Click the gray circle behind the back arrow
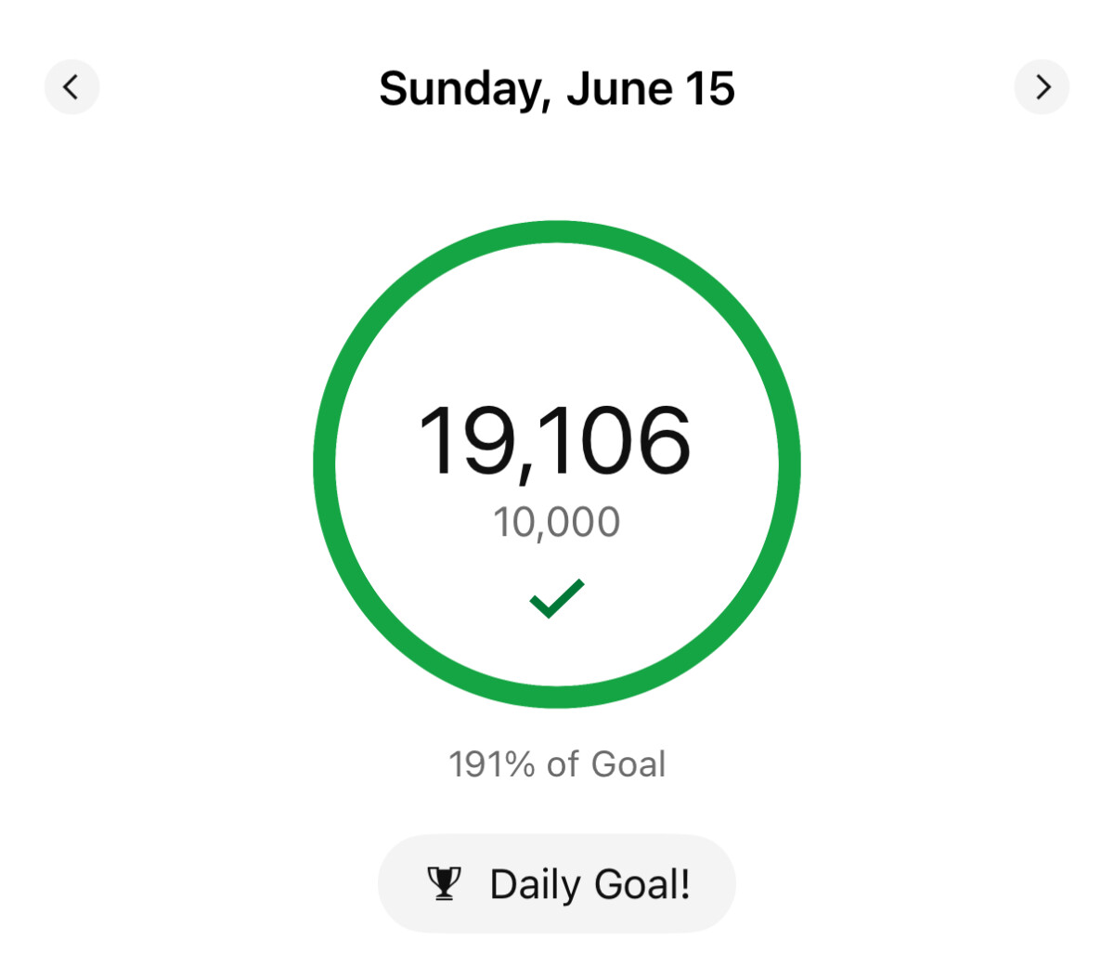Image resolution: width=1114 pixels, height=965 pixels. pyautogui.click(x=71, y=87)
